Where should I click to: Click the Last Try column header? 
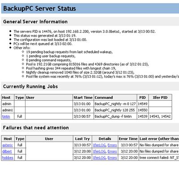click(82, 139)
